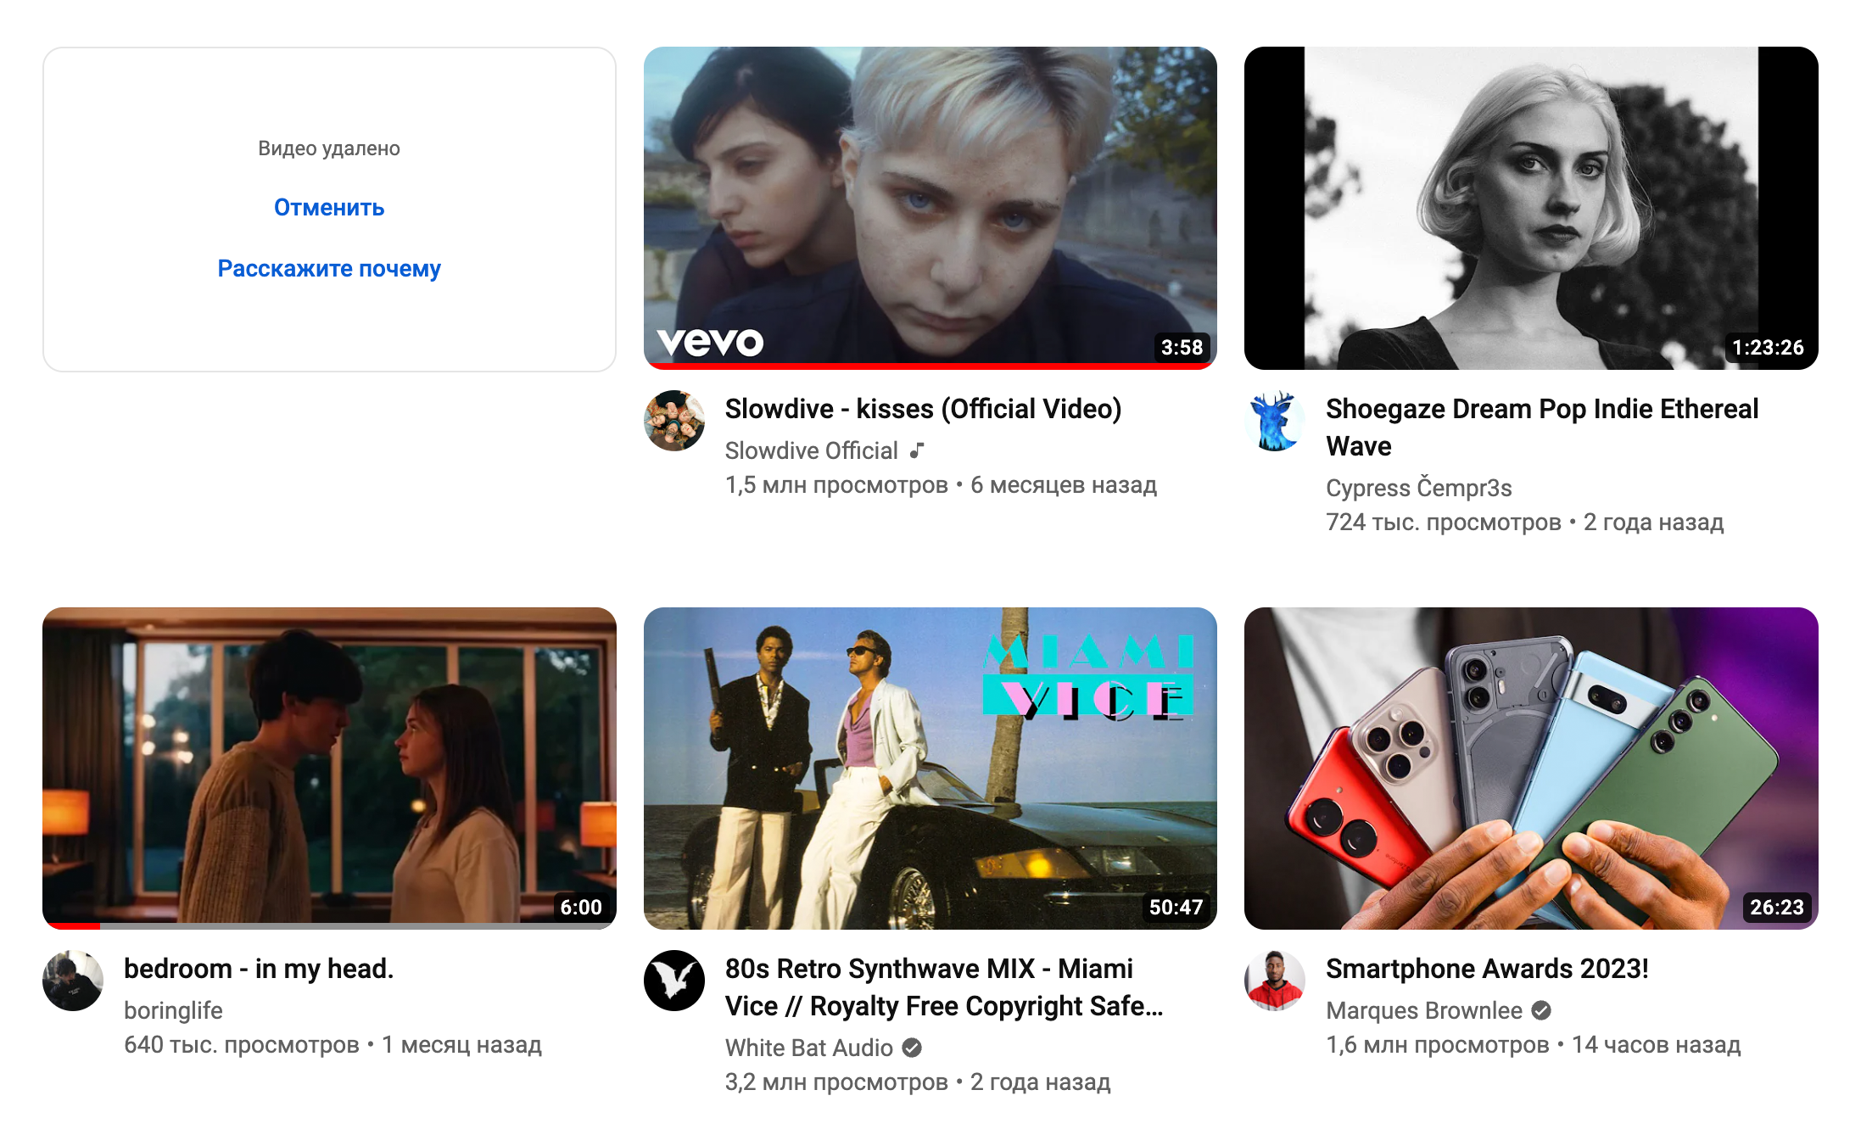This screenshot has width=1861, height=1146.
Task: Click '14 часов назад' text
Action: pyautogui.click(x=1656, y=1045)
